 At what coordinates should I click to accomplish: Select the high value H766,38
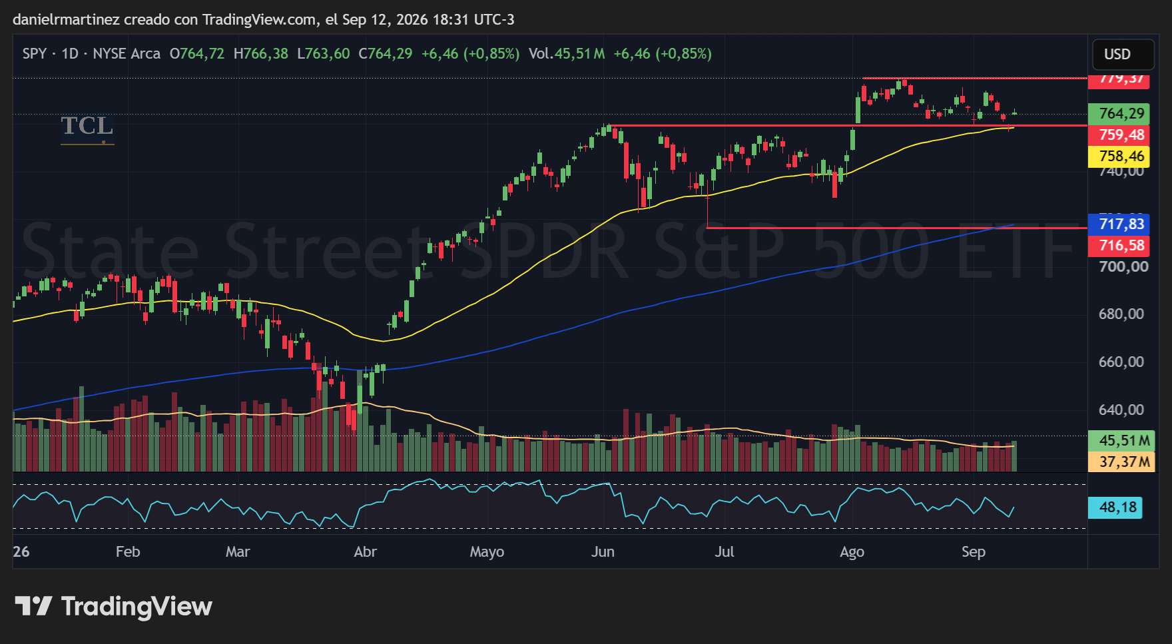tap(261, 54)
